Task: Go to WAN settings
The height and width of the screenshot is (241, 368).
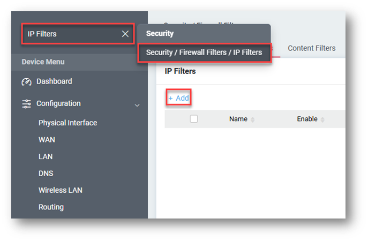Action: [x=47, y=140]
